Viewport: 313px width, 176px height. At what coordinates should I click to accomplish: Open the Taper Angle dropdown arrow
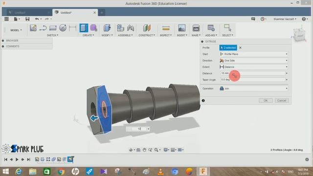[287, 80]
